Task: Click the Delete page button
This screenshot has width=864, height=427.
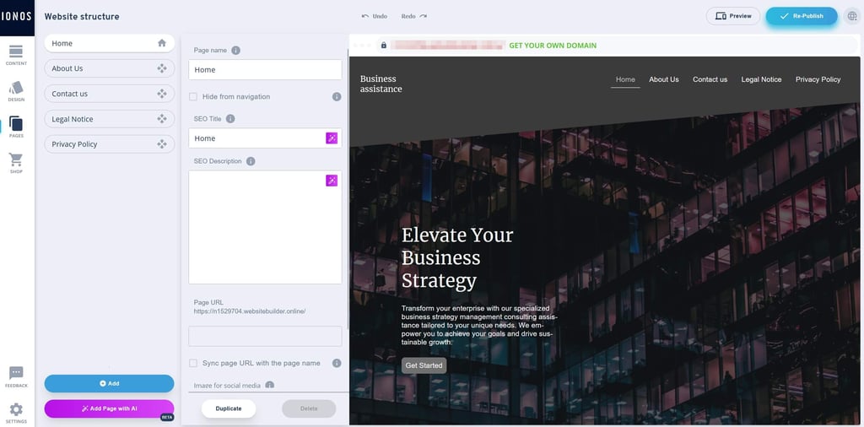Action: pyautogui.click(x=309, y=408)
